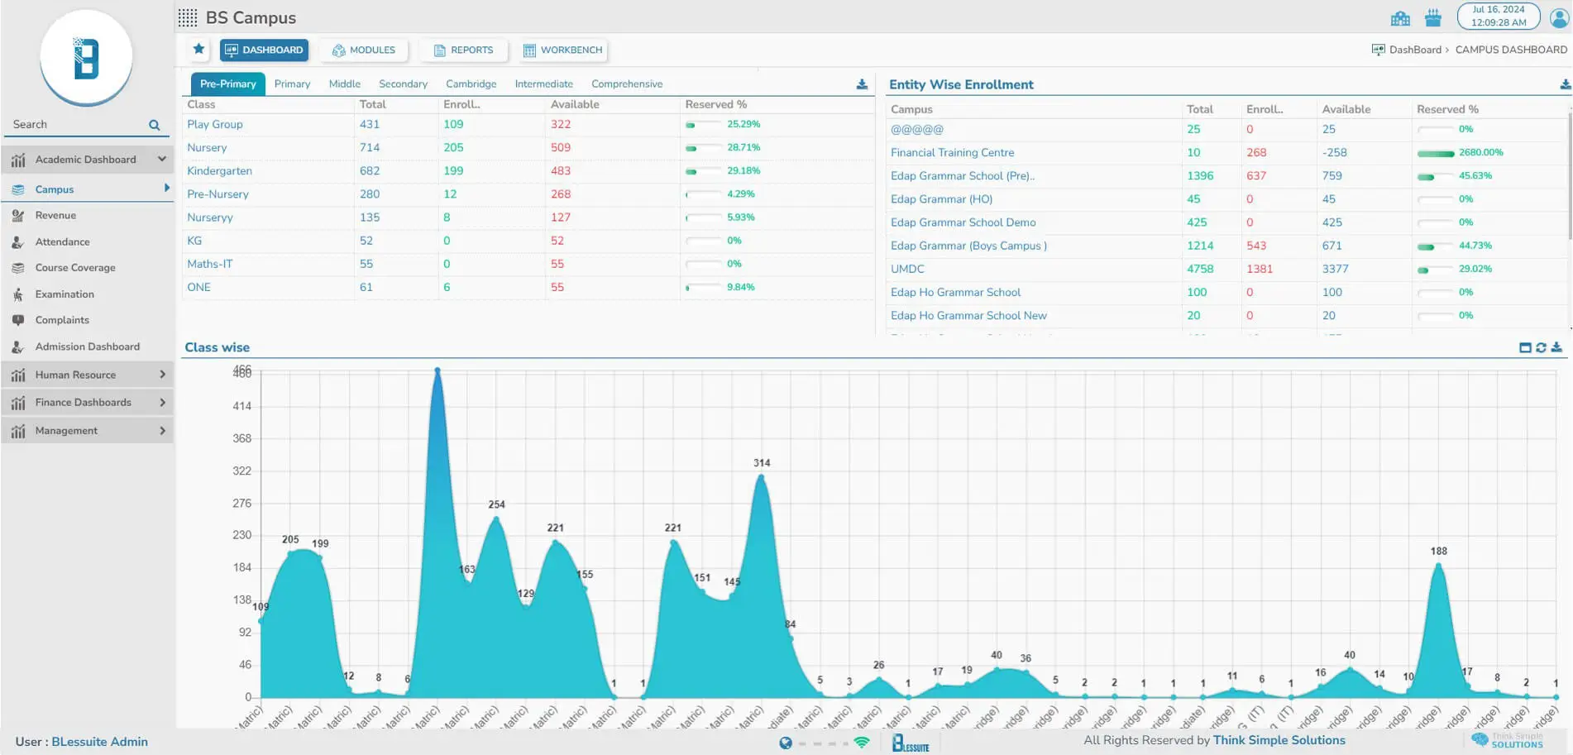Expand the Finance Dashboards section
Viewport: 1573px width, 755px height.
162,403
